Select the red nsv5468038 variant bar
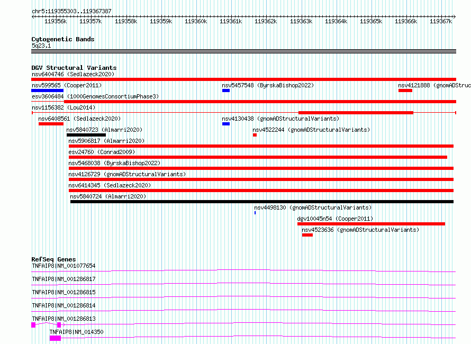Viewport: 471px width, 344px height. click(x=261, y=168)
